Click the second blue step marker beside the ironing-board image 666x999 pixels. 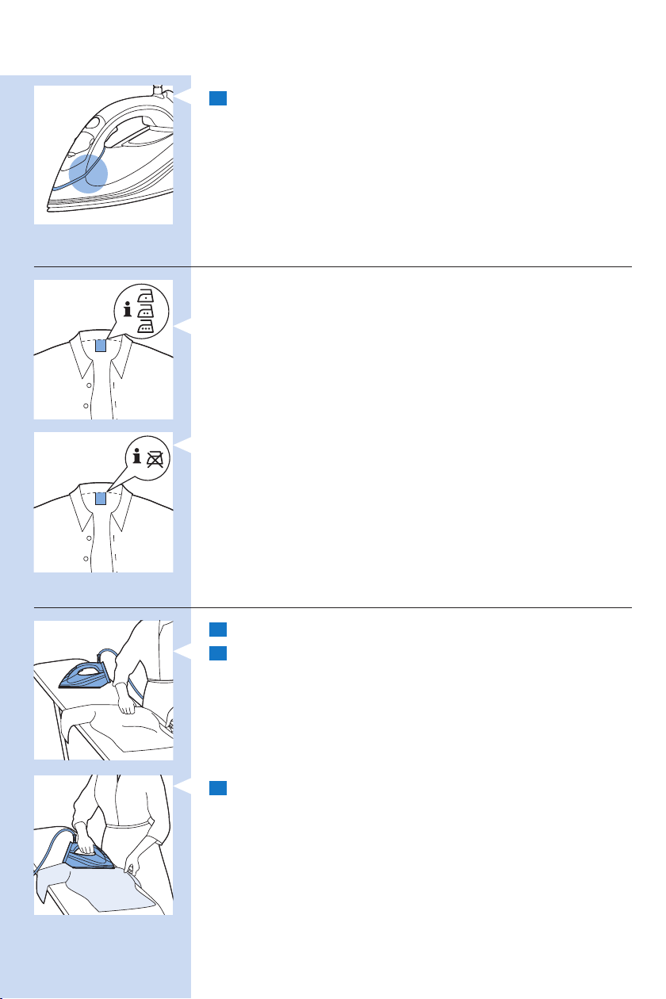pyautogui.click(x=219, y=653)
